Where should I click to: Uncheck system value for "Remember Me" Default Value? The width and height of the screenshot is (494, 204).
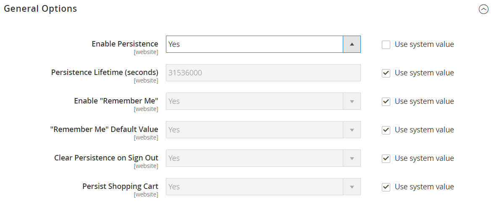click(386, 130)
